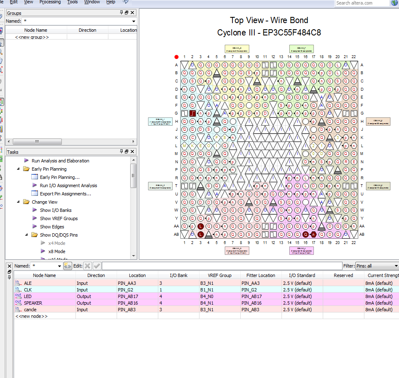Screen dimensions: 399x378
Task: Click the output icon of the LED row
Action: [18, 296]
